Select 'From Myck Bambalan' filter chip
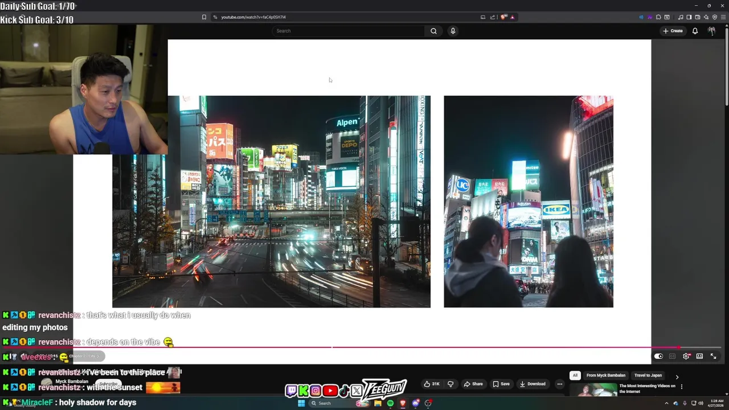 [606, 375]
